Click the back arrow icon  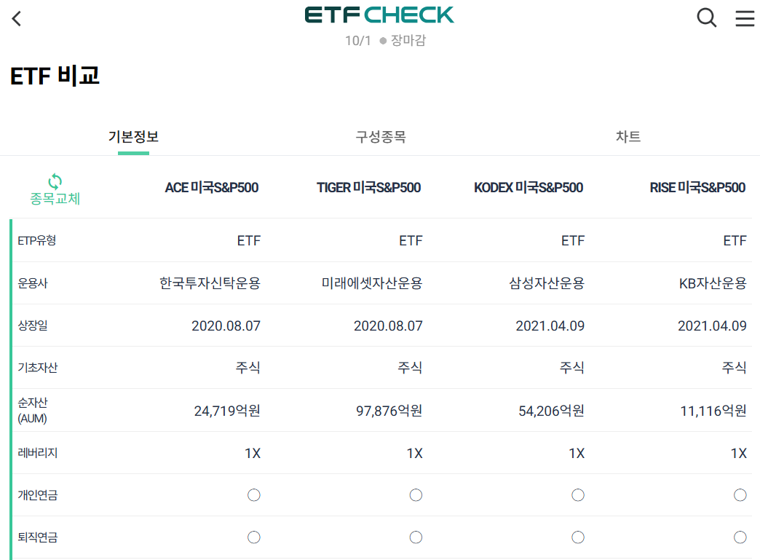click(16, 18)
